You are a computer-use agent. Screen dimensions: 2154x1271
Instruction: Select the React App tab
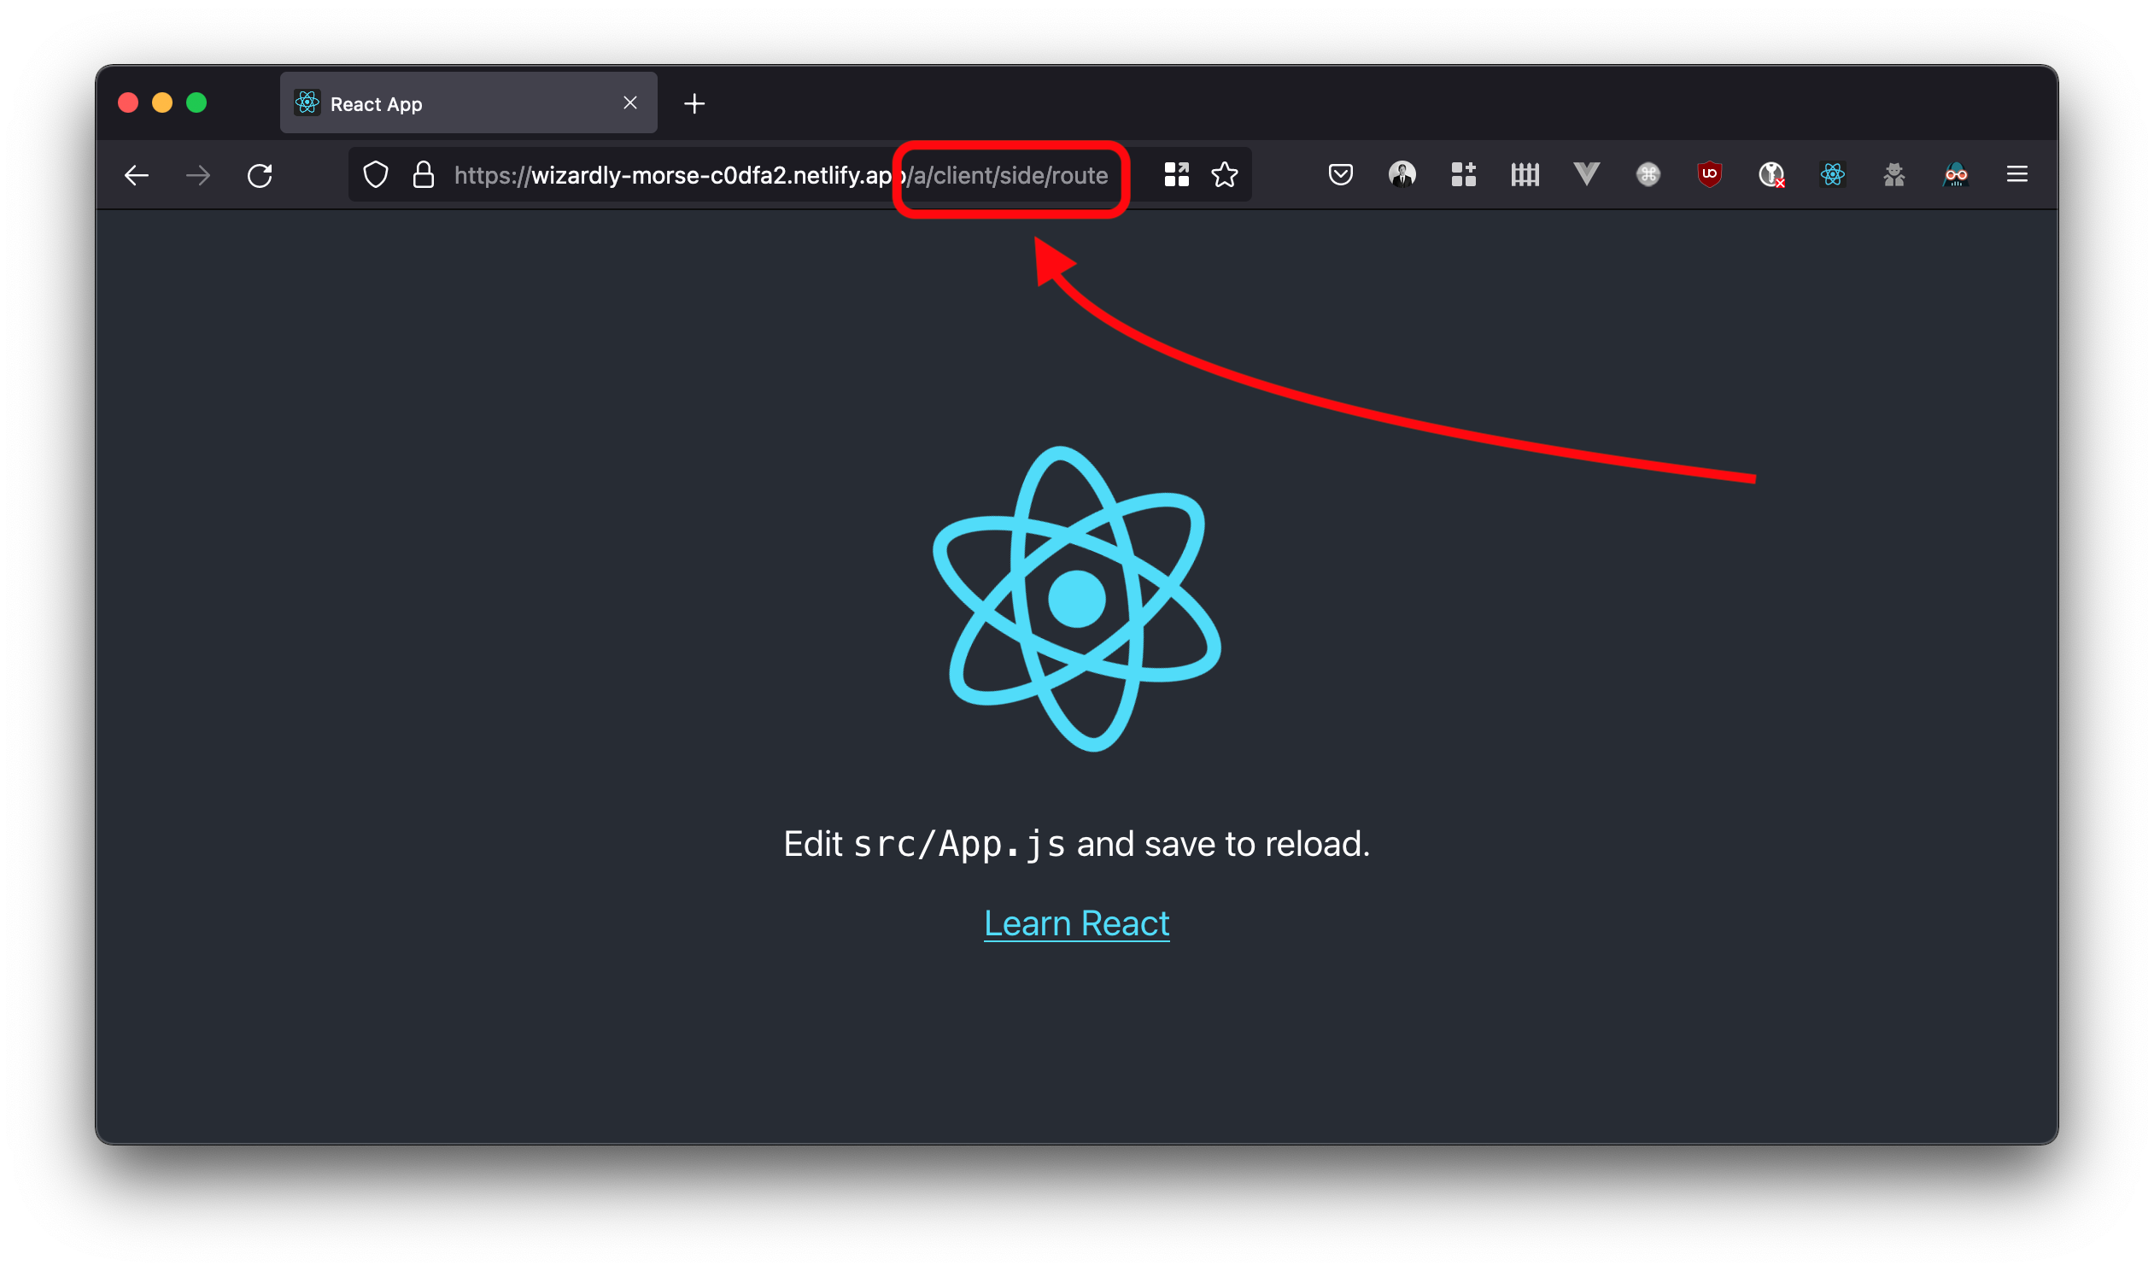[x=468, y=102]
